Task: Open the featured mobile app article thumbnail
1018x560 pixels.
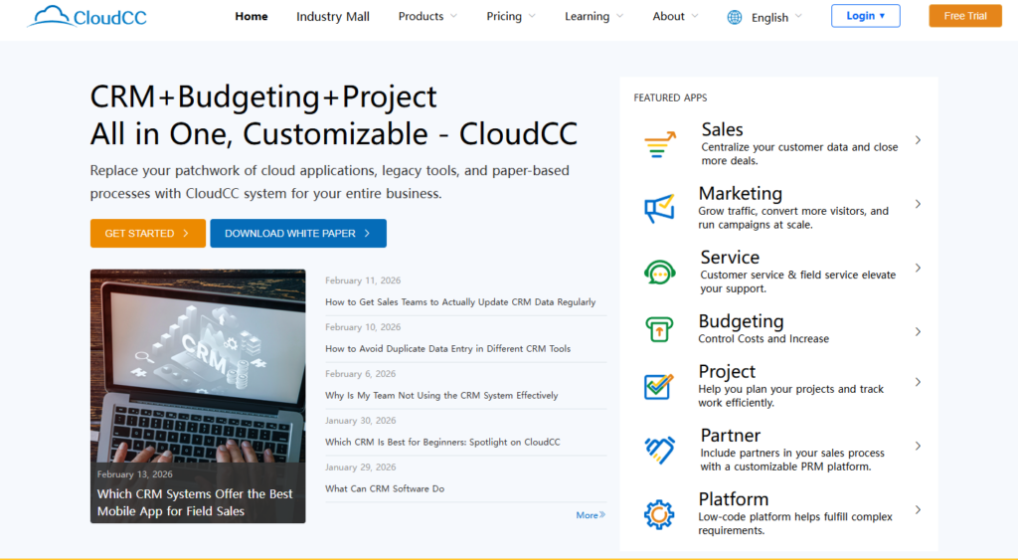Action: [198, 396]
